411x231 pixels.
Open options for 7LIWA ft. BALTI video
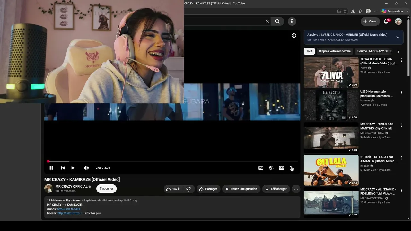pyautogui.click(x=401, y=60)
